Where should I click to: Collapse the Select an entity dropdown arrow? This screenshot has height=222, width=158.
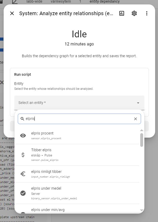pyautogui.click(x=138, y=103)
